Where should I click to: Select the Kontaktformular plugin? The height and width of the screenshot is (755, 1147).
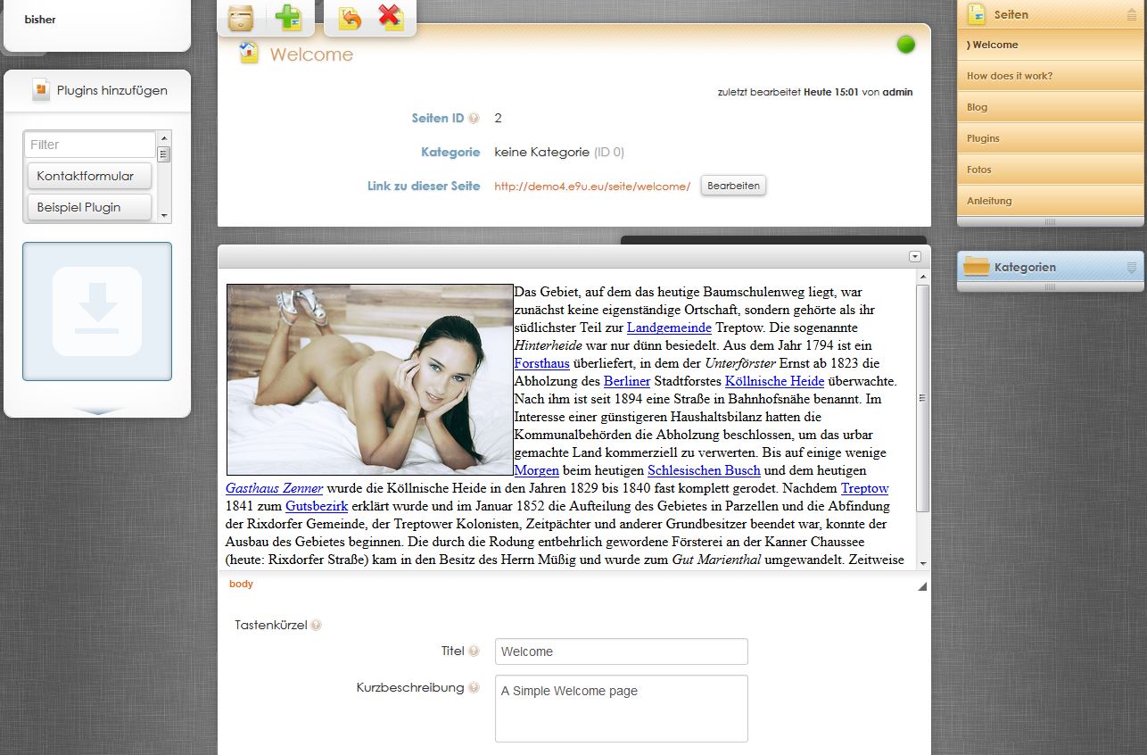(89, 176)
